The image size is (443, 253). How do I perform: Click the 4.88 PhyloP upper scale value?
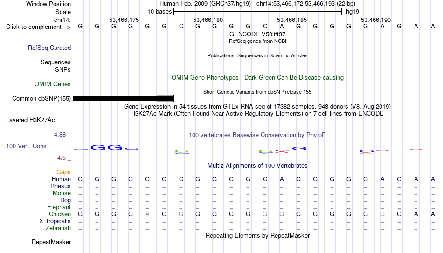(x=60, y=135)
